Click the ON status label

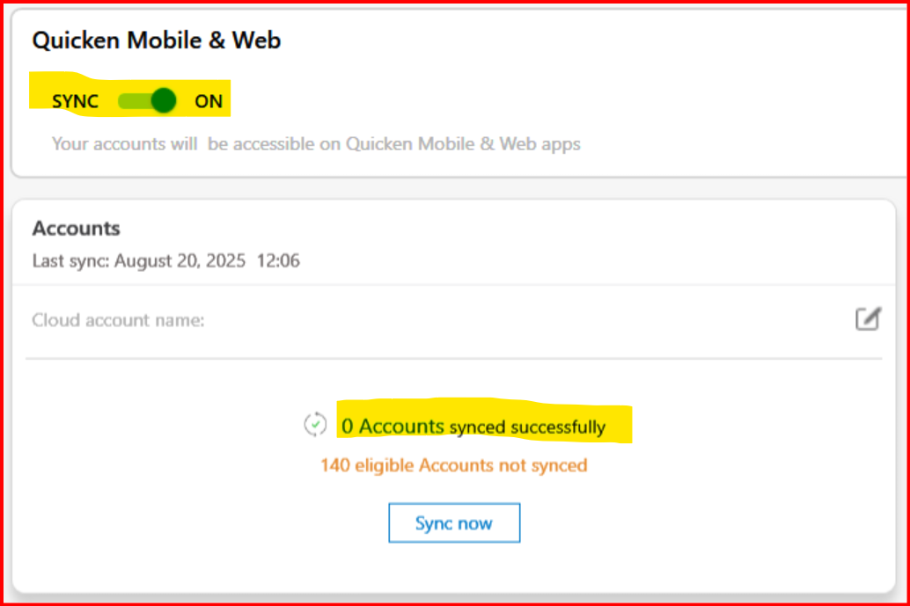click(209, 101)
